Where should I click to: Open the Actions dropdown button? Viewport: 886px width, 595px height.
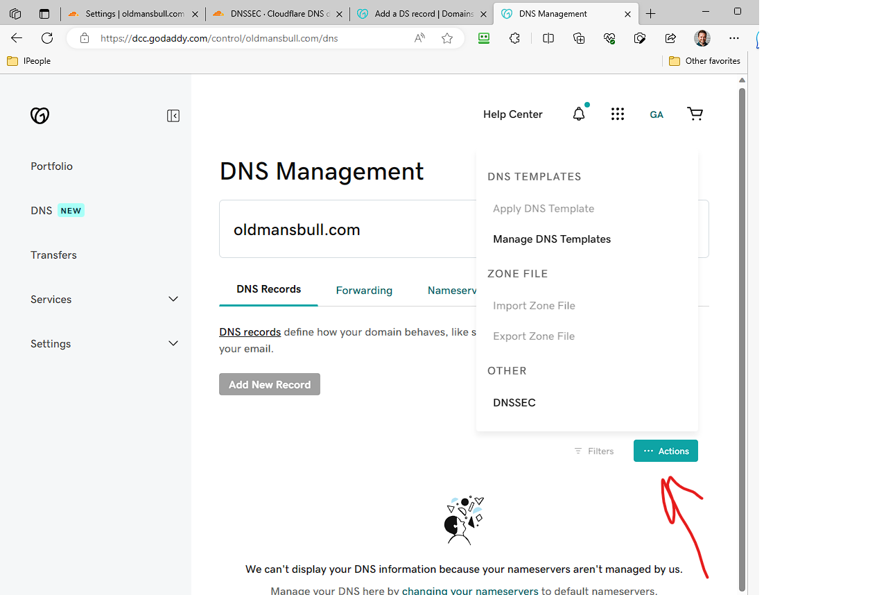tap(666, 451)
